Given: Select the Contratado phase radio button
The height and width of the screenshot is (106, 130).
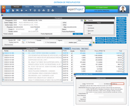Looking at the screenshot, I should [x=87, y=28].
